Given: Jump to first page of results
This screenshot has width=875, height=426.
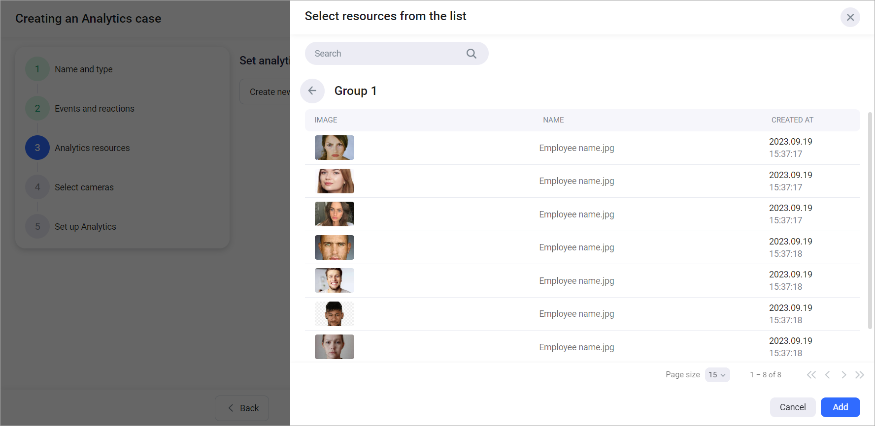Looking at the screenshot, I should click(811, 375).
